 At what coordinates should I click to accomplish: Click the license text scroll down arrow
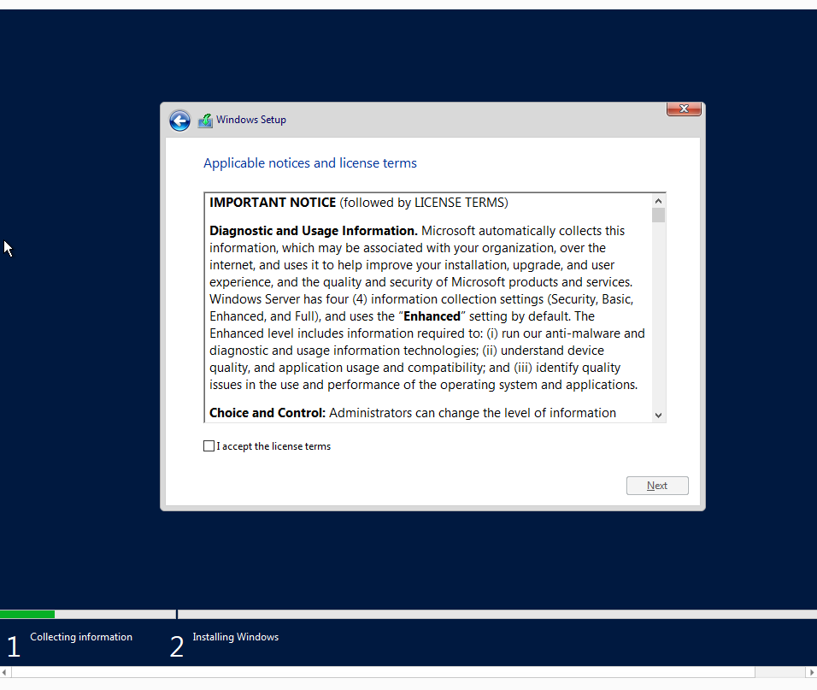point(658,415)
